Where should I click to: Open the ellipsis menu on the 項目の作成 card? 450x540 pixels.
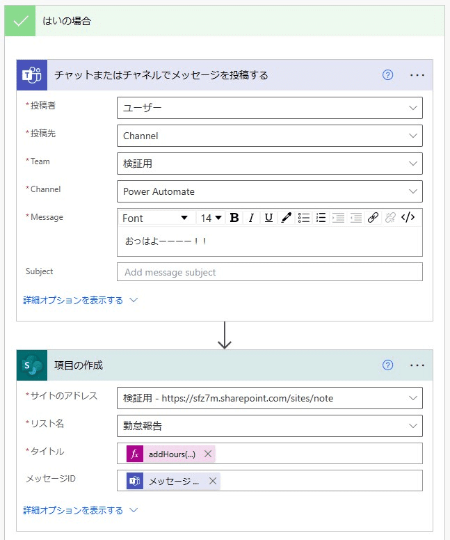click(417, 365)
